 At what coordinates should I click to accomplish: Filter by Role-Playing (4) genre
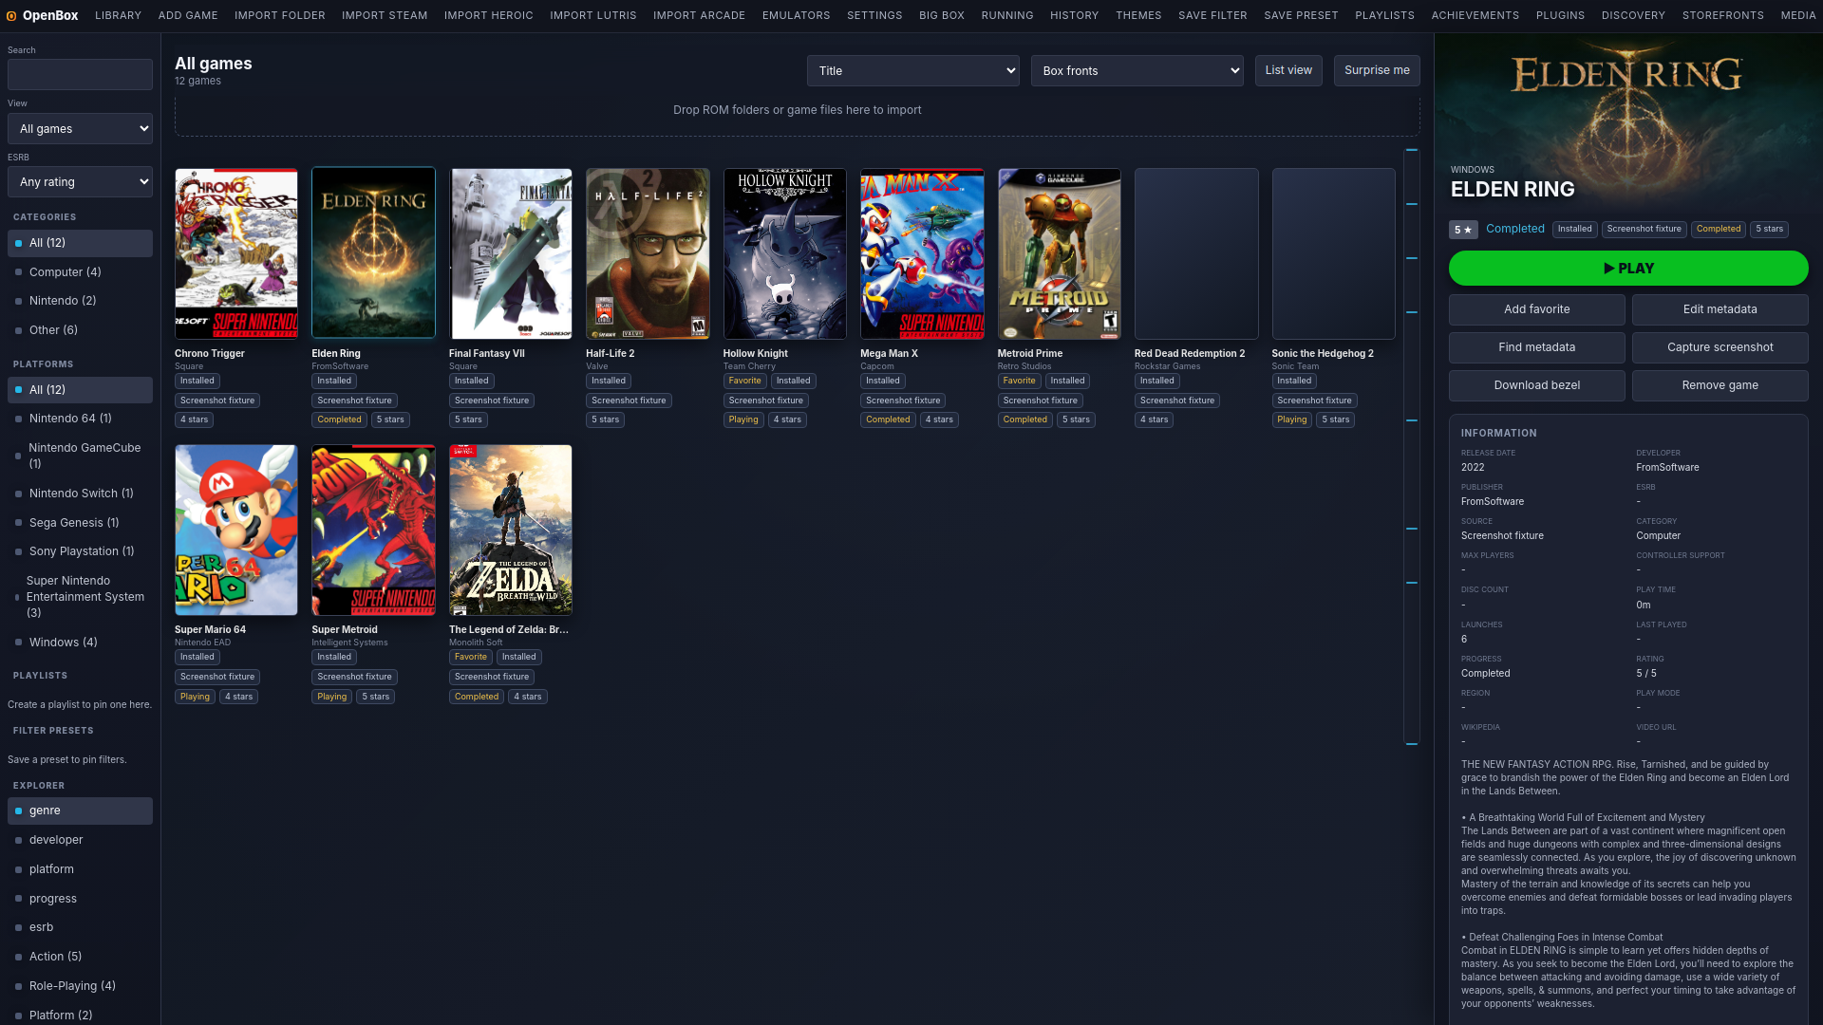(x=80, y=986)
